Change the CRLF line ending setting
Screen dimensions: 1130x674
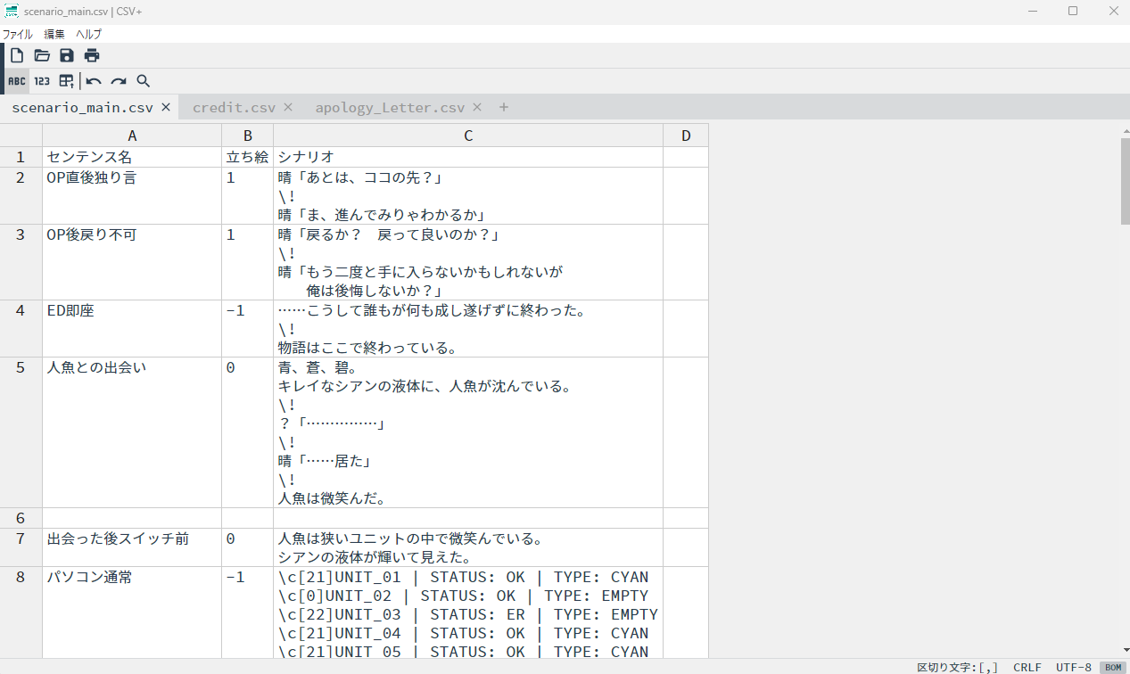[1027, 667]
